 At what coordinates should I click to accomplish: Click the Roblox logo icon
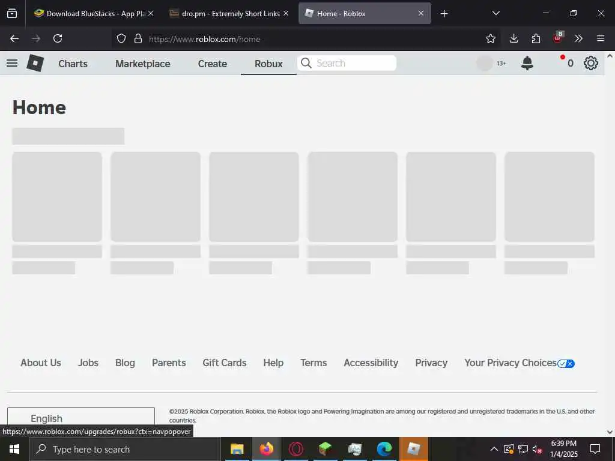coord(35,63)
